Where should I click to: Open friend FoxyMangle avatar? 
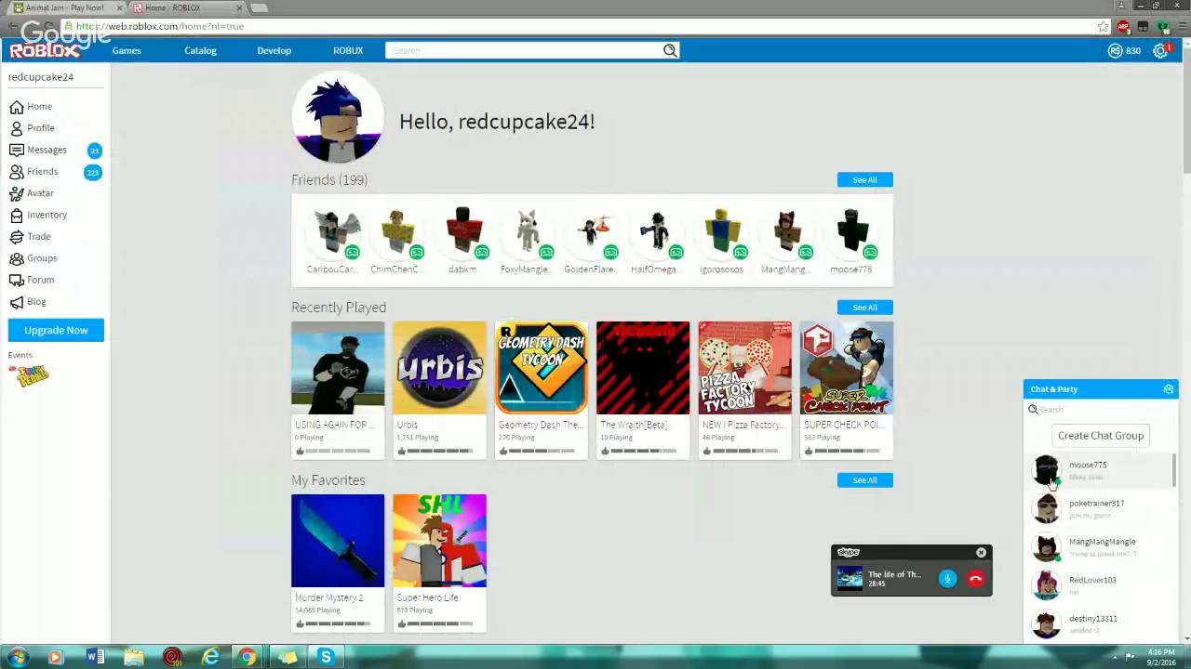tap(528, 230)
